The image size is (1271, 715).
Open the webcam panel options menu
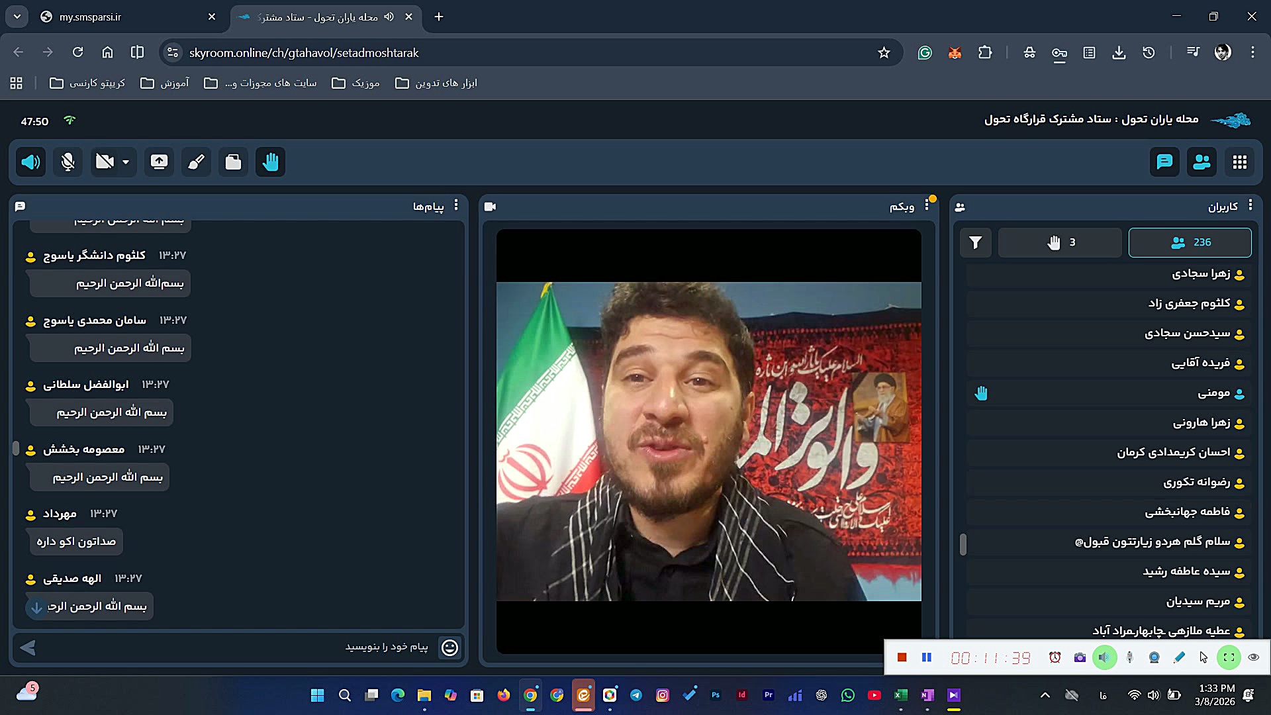[x=927, y=206]
